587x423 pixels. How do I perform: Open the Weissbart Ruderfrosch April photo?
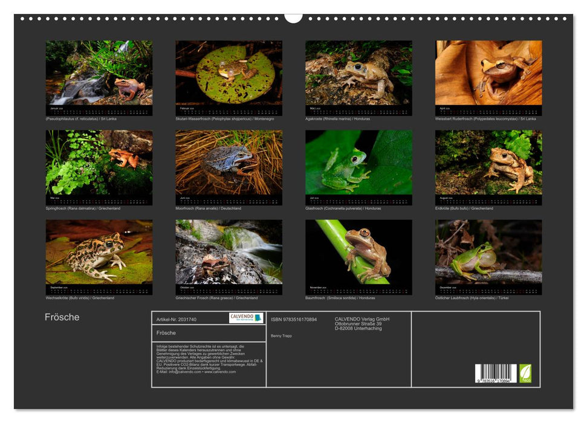[x=488, y=73]
